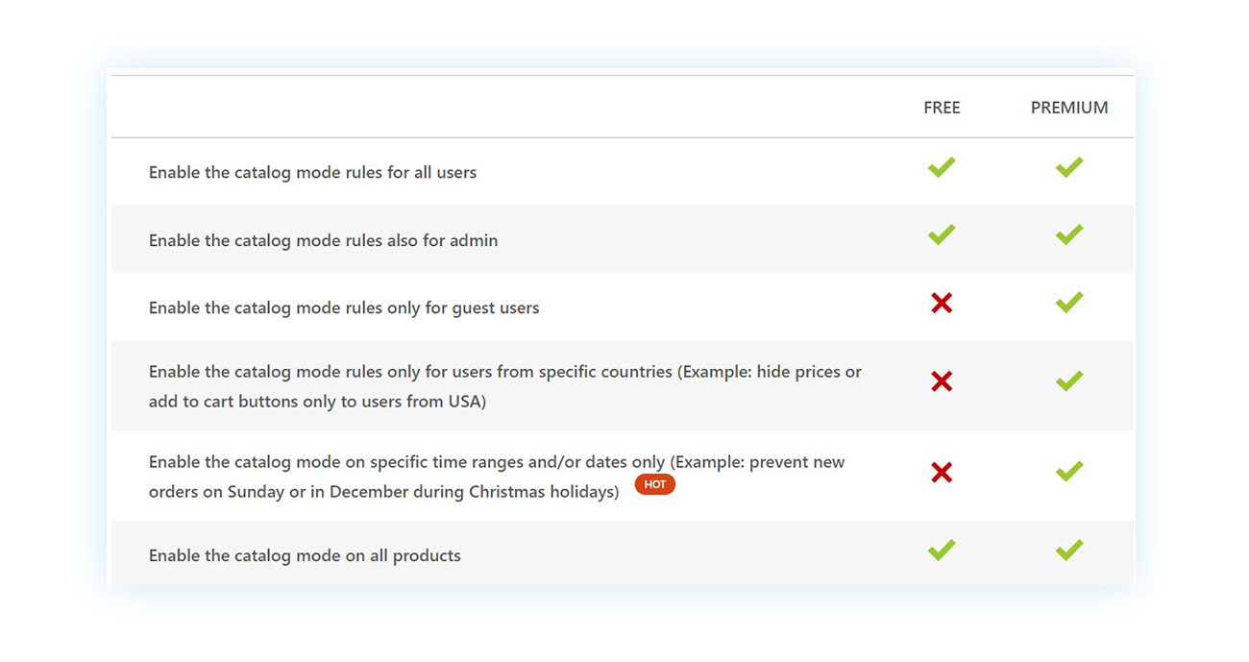
Task: Click the PREMIUM checkmark for admin rule
Action: (x=1069, y=234)
